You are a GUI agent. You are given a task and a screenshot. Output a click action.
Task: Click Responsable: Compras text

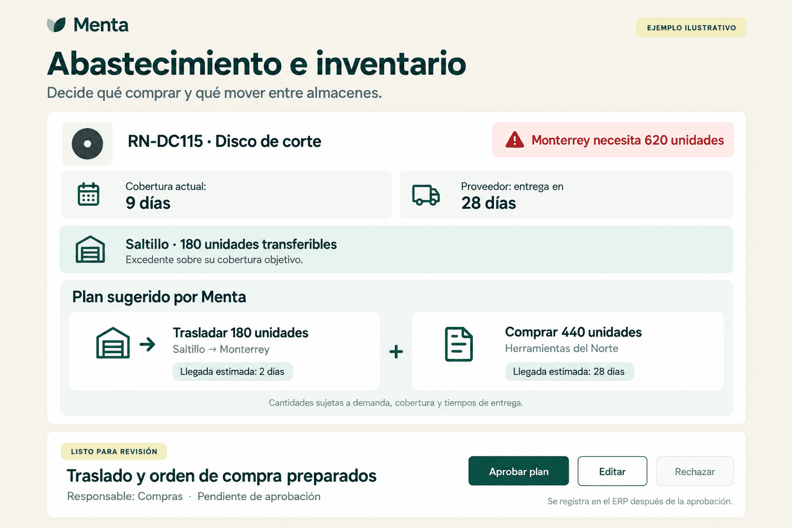coord(125,496)
